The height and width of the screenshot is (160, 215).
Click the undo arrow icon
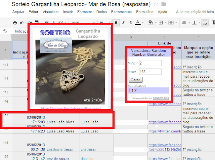(22, 23)
